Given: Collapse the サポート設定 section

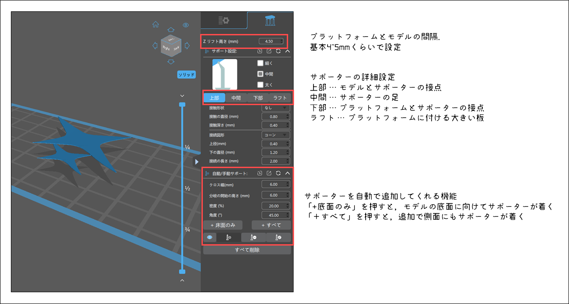Looking at the screenshot, I should 287,51.
